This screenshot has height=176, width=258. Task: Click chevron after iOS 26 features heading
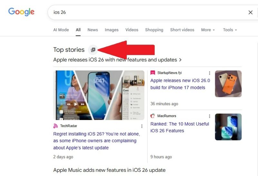[180, 60]
